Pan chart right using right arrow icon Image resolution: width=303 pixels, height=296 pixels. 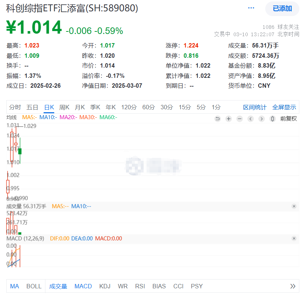[261, 119]
